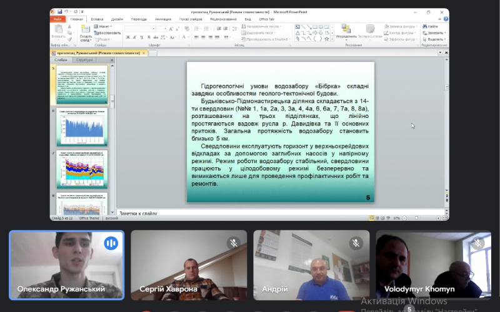Open Контур фигуры shape outline dropdown
Image resolution: width=500 pixels, height=312 pixels.
400,33
